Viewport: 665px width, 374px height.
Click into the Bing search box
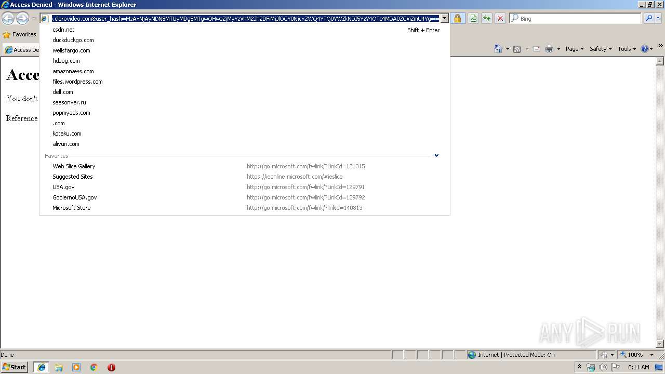(x=579, y=18)
